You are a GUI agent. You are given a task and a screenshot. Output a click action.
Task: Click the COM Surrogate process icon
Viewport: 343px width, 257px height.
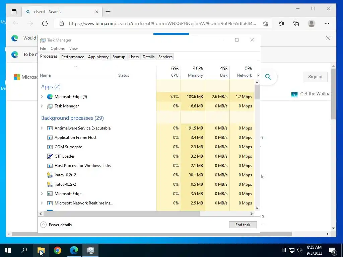coord(50,147)
